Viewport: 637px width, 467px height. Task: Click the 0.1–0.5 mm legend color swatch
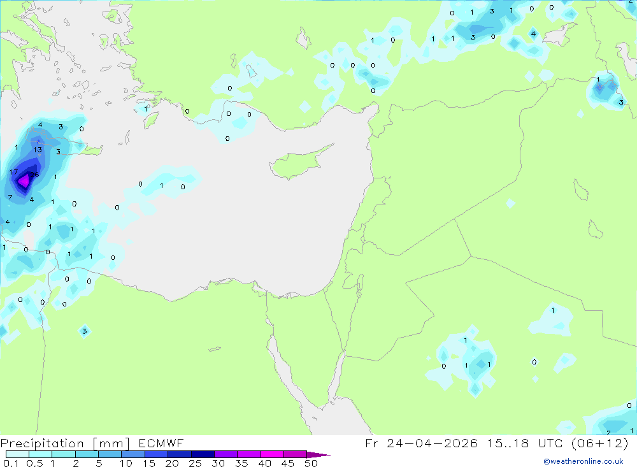tap(17, 454)
